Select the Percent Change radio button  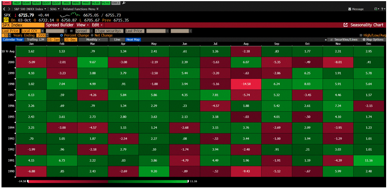click(x=62, y=35)
